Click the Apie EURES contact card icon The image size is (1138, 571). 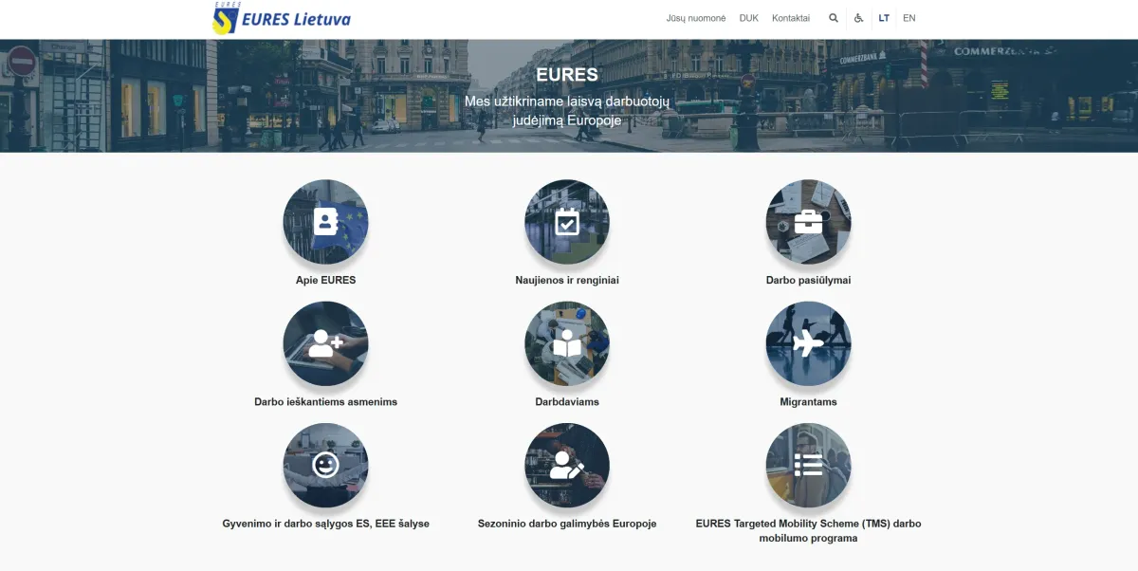pyautogui.click(x=325, y=222)
